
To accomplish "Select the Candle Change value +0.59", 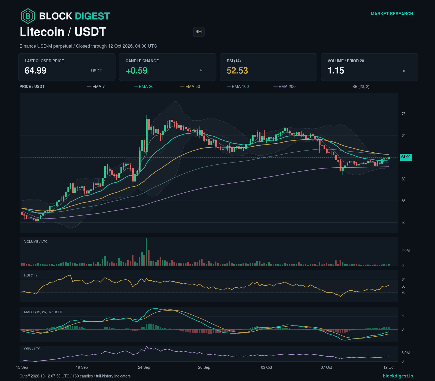I will (136, 70).
